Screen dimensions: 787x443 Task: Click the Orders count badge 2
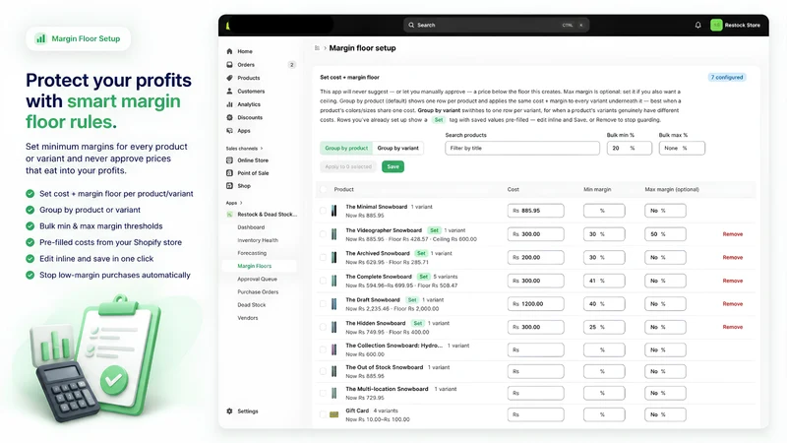pyautogui.click(x=291, y=65)
